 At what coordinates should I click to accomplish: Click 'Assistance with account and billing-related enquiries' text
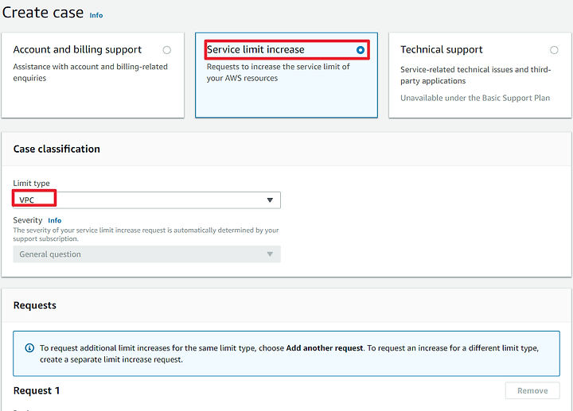pyautogui.click(x=90, y=72)
